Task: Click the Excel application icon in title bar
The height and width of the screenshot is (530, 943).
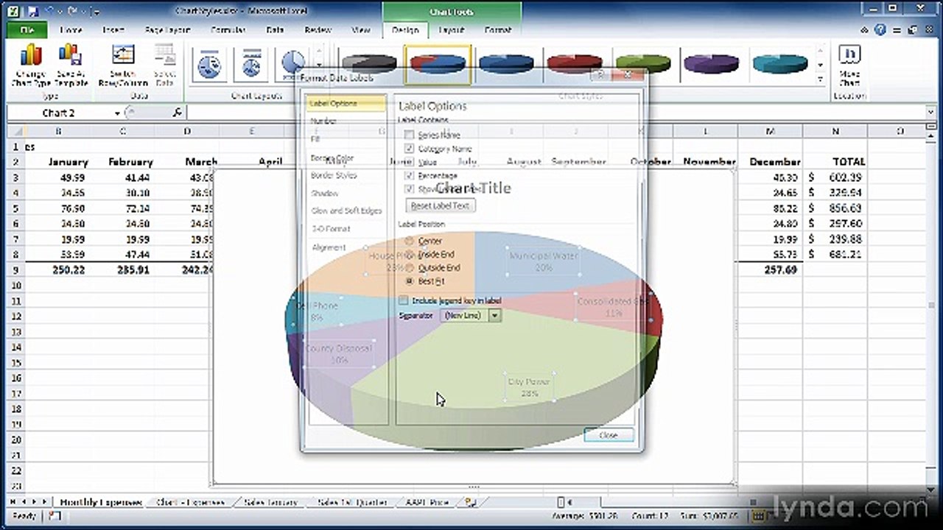Action: click(x=13, y=11)
